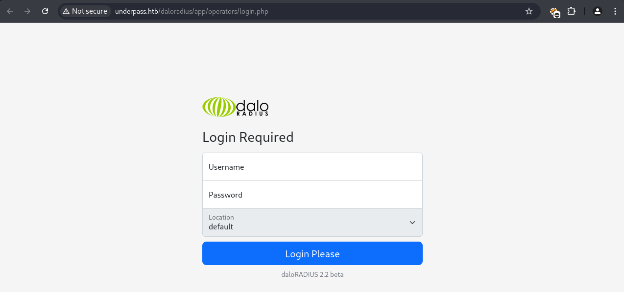This screenshot has width=624, height=292.
Task: Click the browser back arrow
Action: pos(10,11)
